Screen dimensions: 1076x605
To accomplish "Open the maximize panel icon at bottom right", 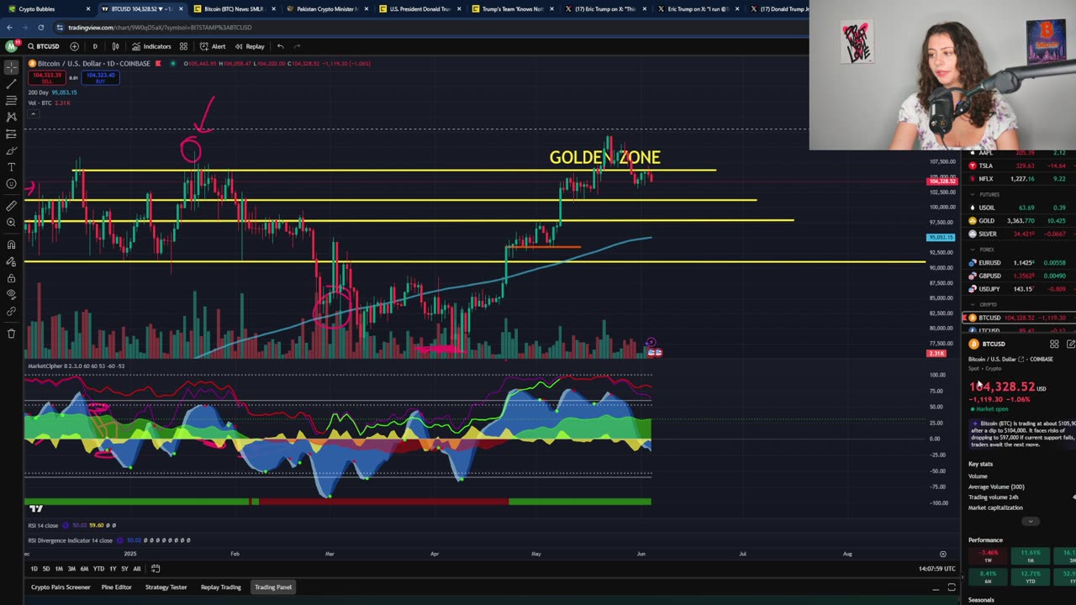I will 952,587.
